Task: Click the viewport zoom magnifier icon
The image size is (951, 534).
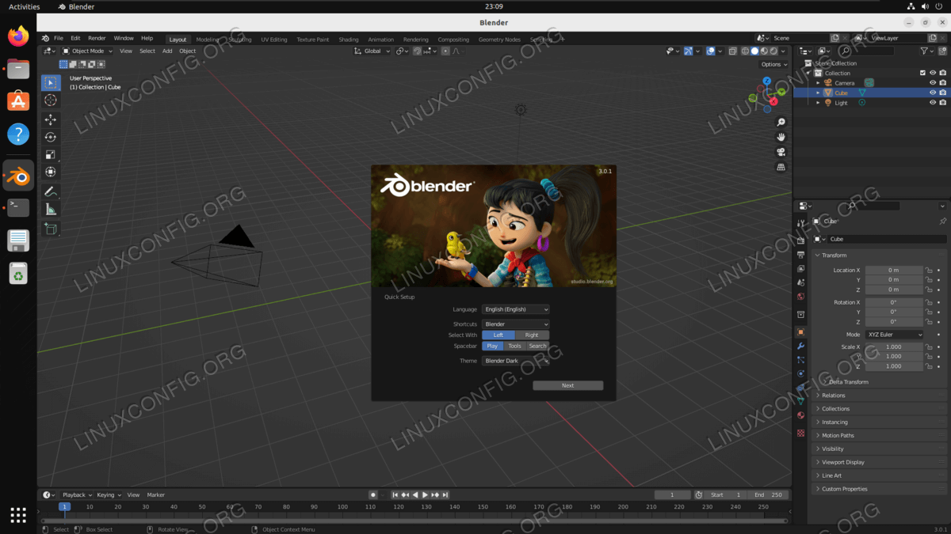Action: pyautogui.click(x=781, y=122)
